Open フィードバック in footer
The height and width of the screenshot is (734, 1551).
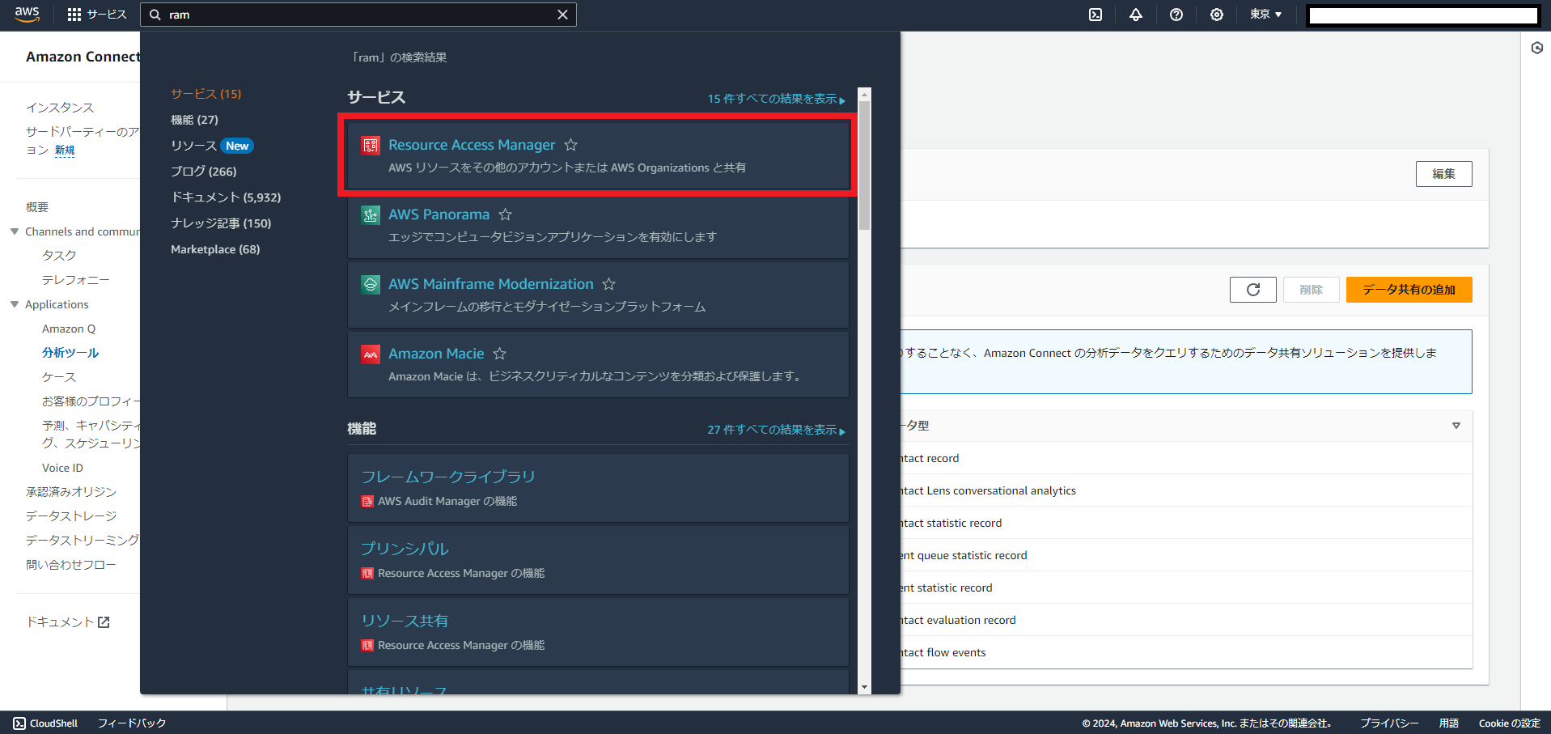coord(132,723)
